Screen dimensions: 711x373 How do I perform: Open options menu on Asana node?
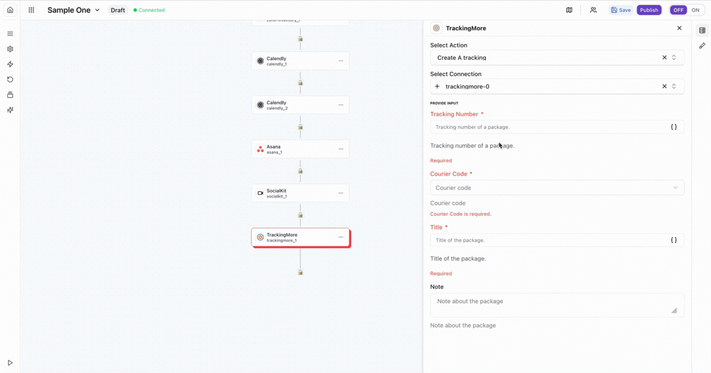[341, 149]
